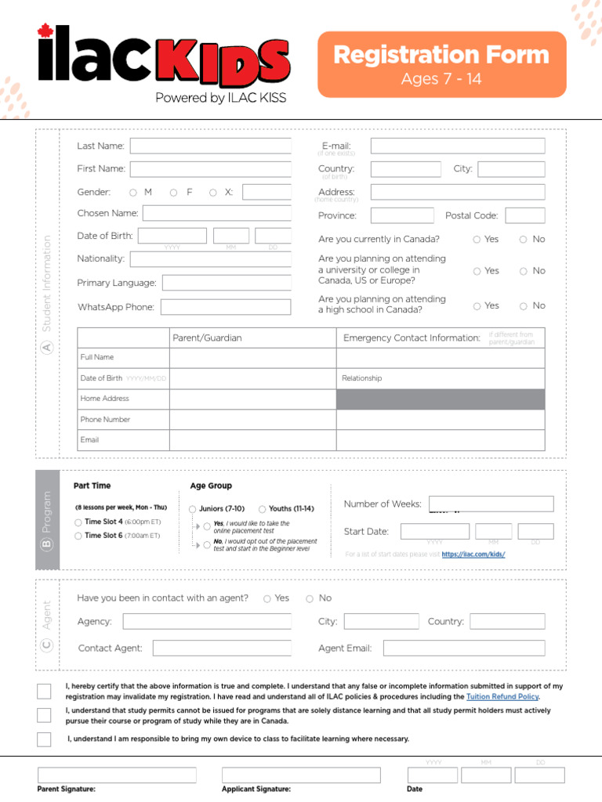Click the Date of Birth DD field
Screen dimensions: 602x802
click(x=273, y=236)
